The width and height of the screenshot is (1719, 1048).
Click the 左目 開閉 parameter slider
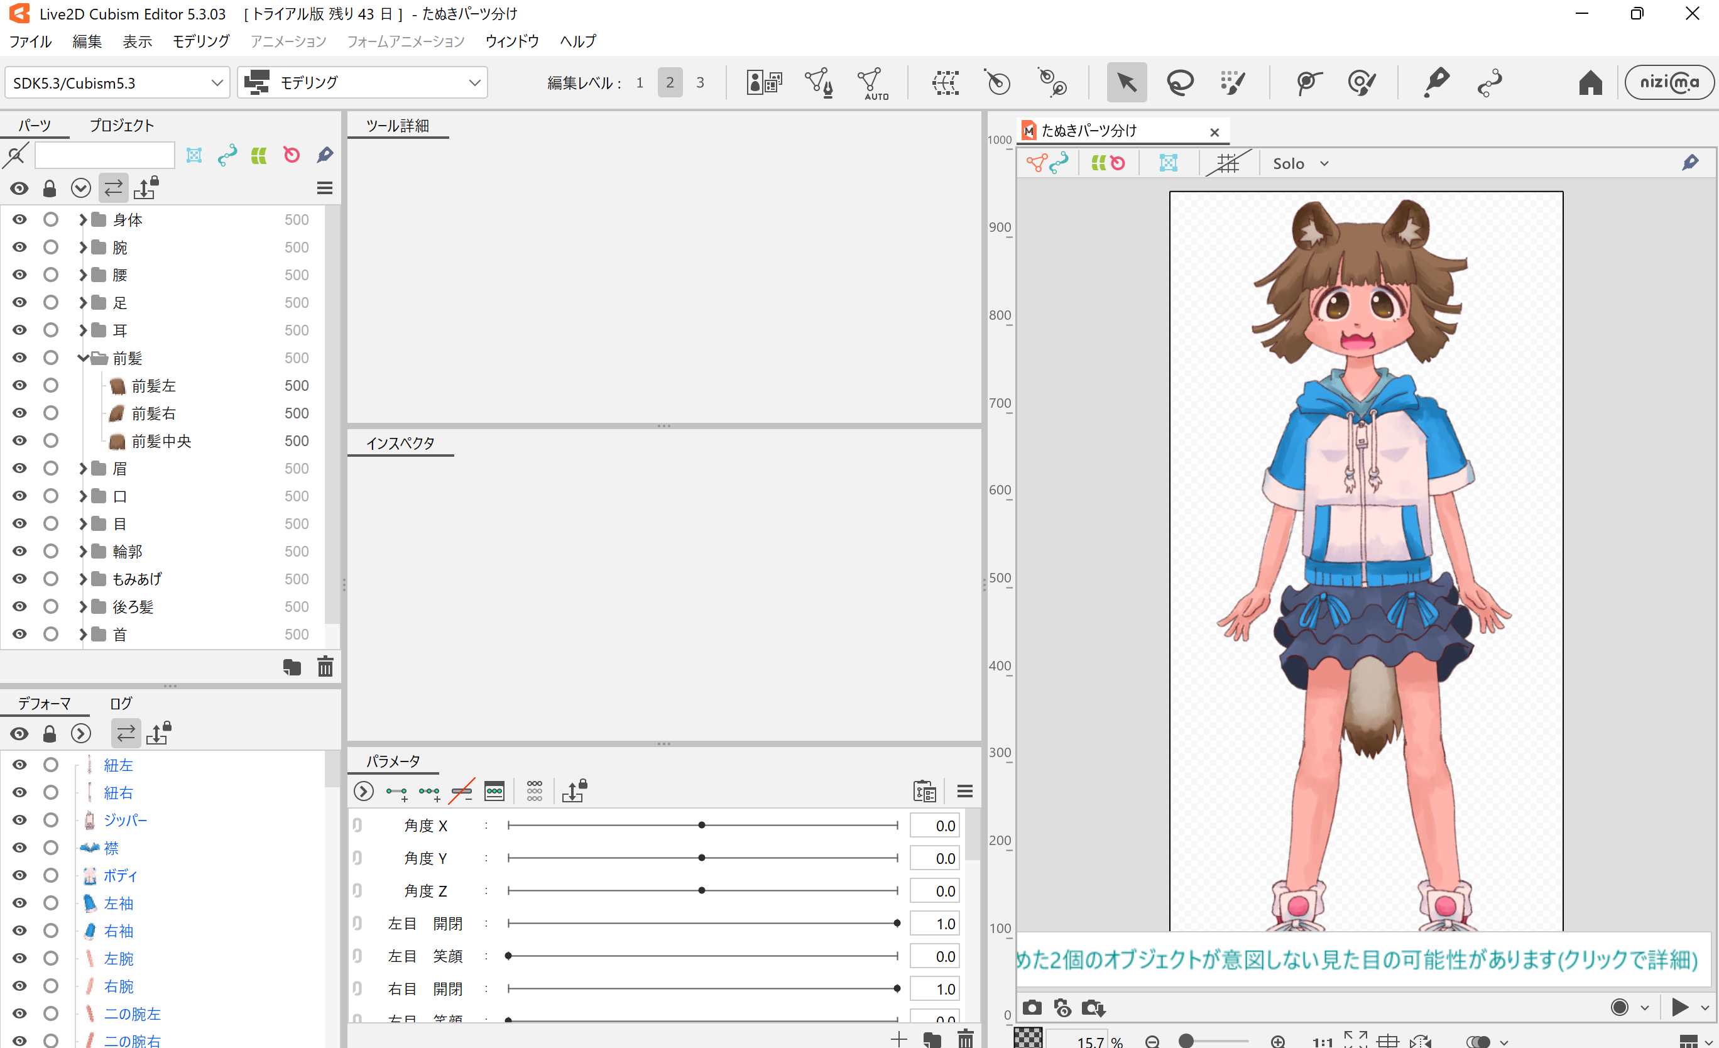click(x=702, y=923)
